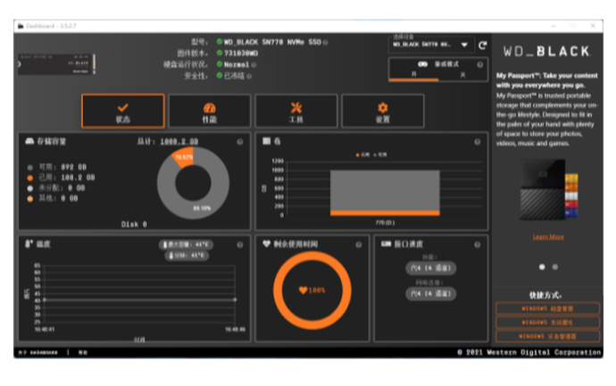
Task: Click the 100% life remaining ring
Action: pyautogui.click(x=312, y=290)
